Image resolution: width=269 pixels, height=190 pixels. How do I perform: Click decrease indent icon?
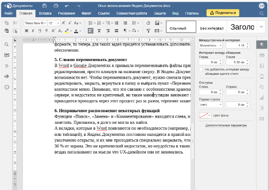(x=116, y=23)
